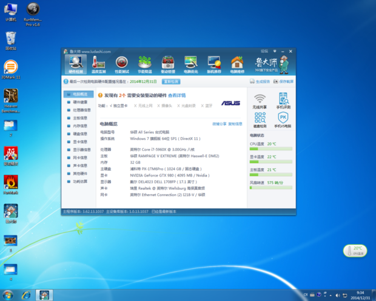The height and width of the screenshot is (301, 376).
Task: Select 处理器信息 in the left sidebar
Action: point(81,110)
